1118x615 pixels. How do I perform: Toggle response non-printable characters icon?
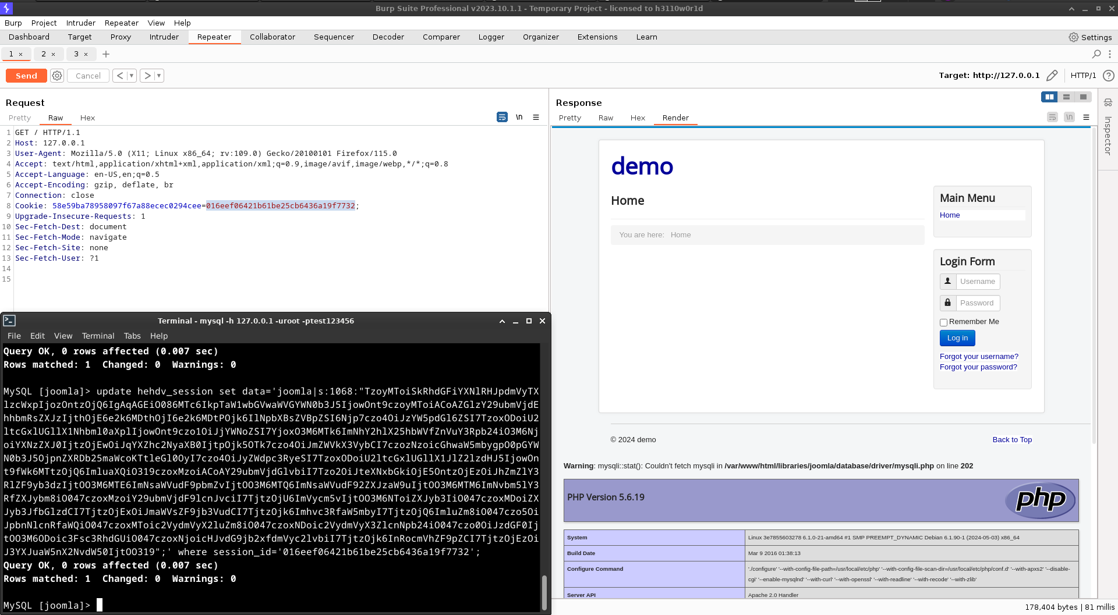tap(1069, 117)
